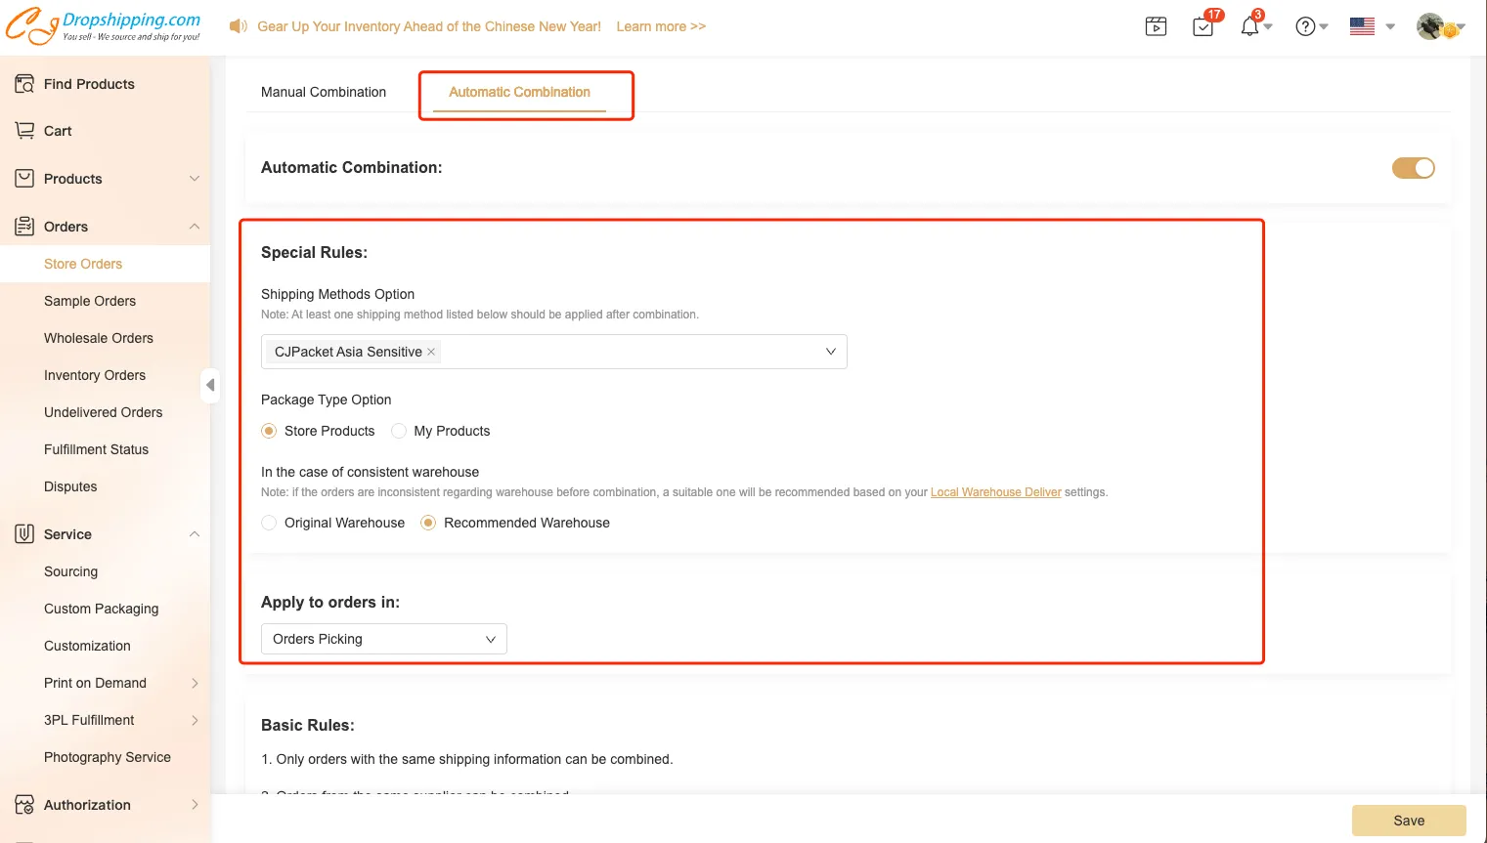Viewport: 1487px width, 843px height.
Task: Expand the Print on Demand submenu
Action: pyautogui.click(x=195, y=683)
